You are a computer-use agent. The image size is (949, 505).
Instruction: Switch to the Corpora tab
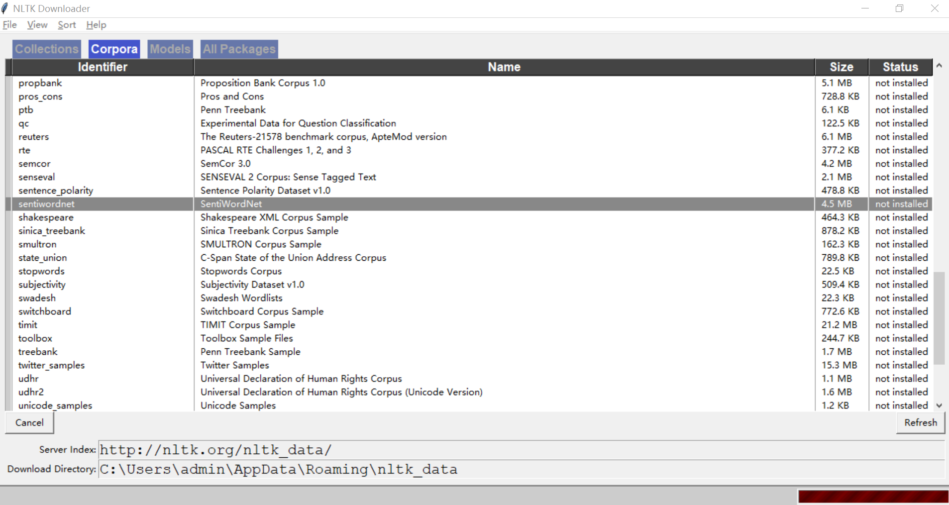coord(114,49)
